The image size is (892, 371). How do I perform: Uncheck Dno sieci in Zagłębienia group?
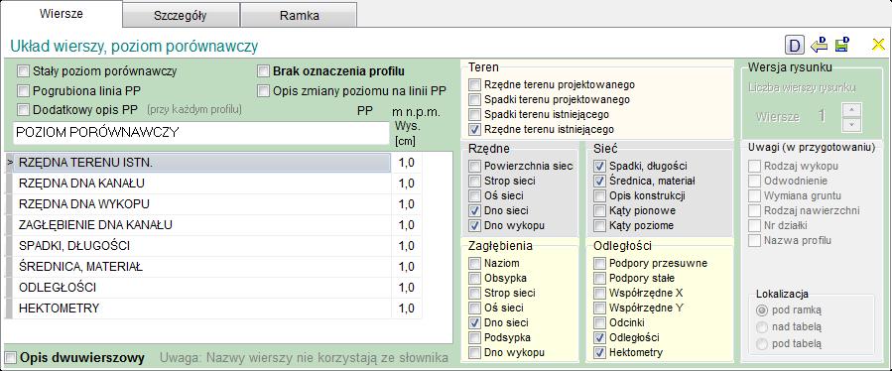click(474, 322)
